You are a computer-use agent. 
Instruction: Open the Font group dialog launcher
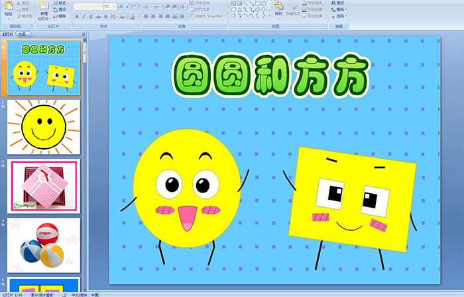click(x=138, y=26)
